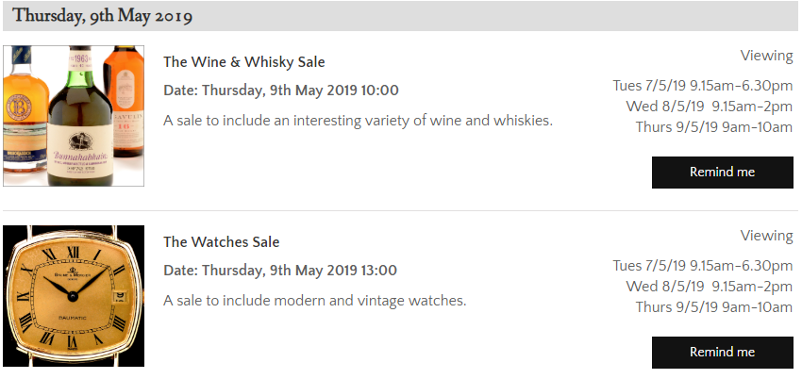Open The Wine & Whisky Sale title link
Image resolution: width=802 pixels, height=379 pixels.
243,62
